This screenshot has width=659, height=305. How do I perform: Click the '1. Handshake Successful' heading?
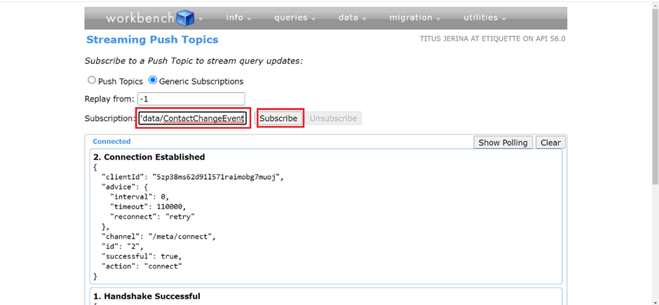pyautogui.click(x=147, y=296)
